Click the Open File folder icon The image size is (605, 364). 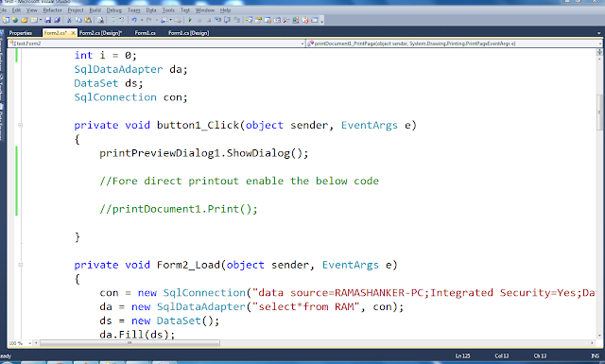coord(25,20)
